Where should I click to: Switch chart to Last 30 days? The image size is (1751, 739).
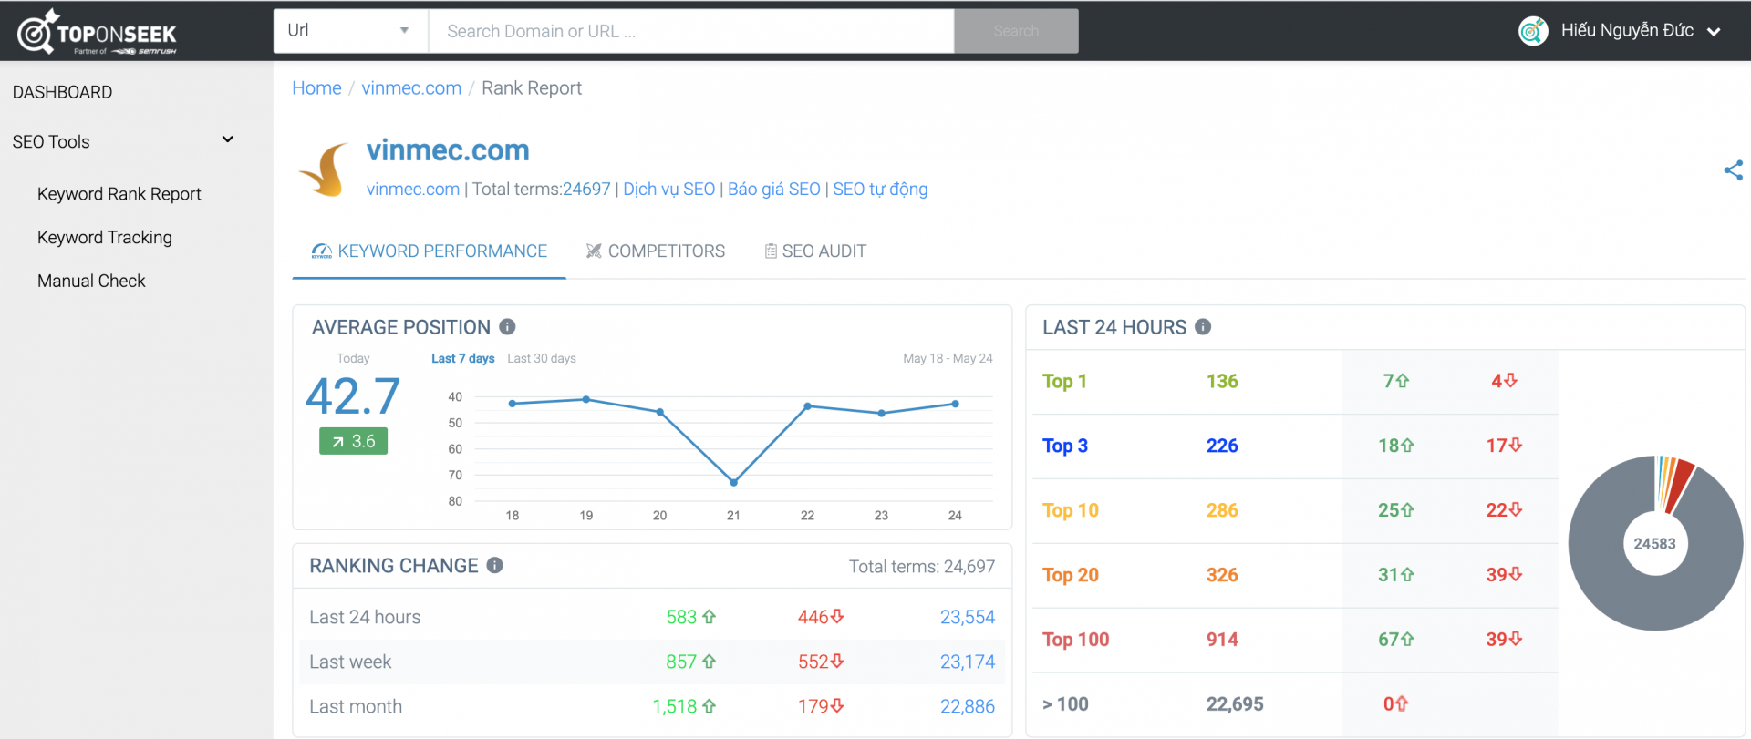pos(542,359)
